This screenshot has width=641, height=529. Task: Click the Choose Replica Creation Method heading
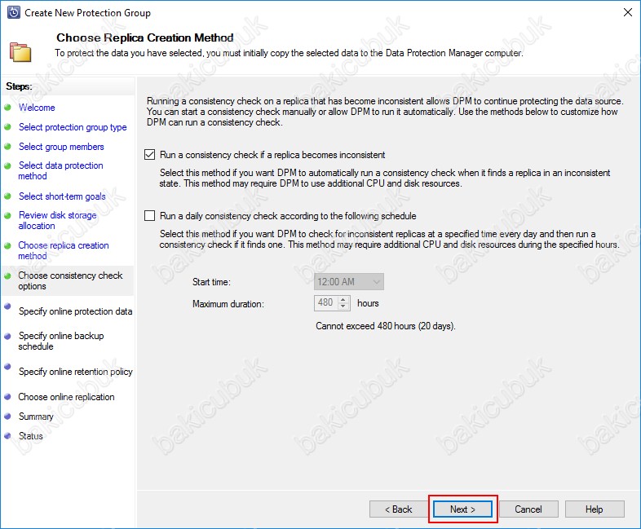pos(145,37)
